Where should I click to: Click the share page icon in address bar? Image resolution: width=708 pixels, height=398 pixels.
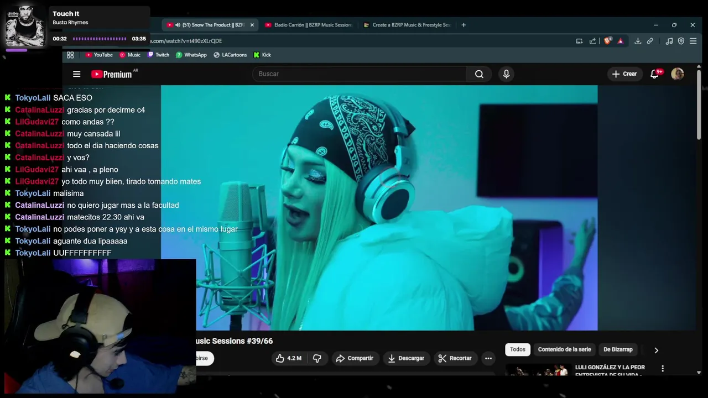[593, 41]
